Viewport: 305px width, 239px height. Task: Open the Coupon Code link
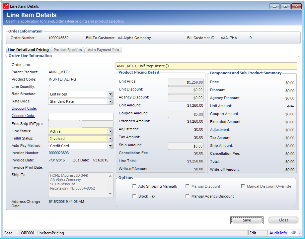(x=23, y=116)
